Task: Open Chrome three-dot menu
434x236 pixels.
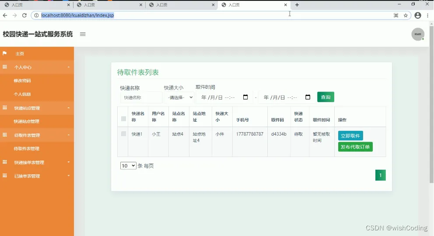Action: pos(427,15)
